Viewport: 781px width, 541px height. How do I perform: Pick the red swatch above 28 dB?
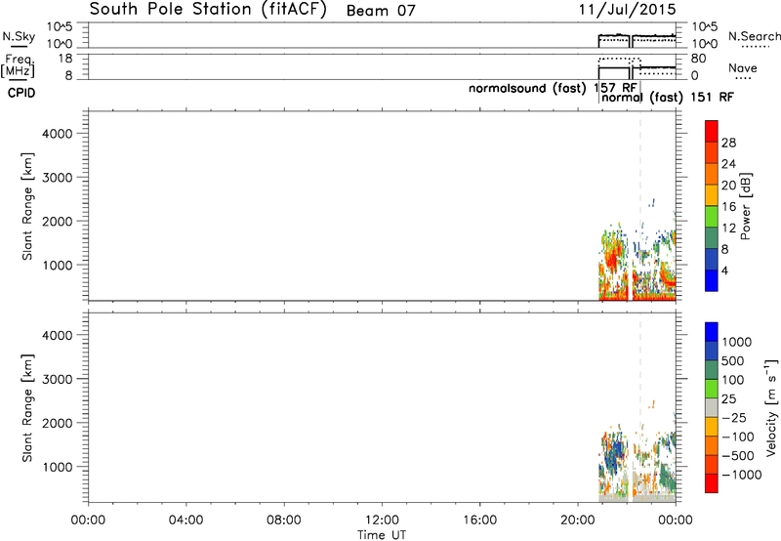click(x=712, y=132)
